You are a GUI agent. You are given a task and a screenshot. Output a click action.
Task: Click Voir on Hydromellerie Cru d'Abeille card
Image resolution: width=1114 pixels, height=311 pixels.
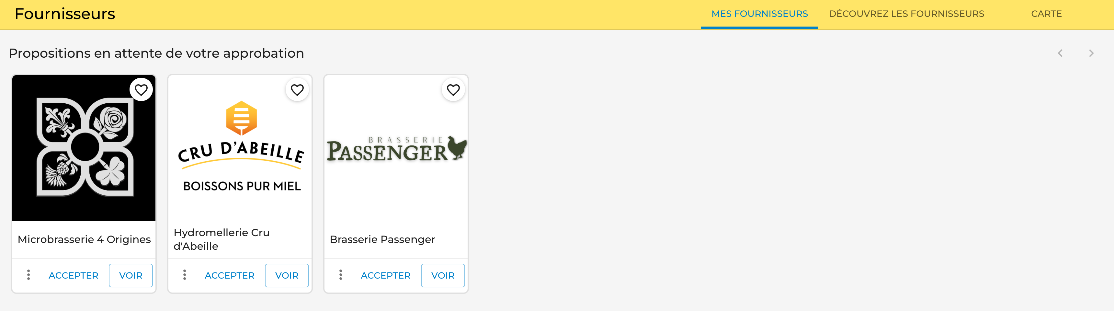pos(287,276)
